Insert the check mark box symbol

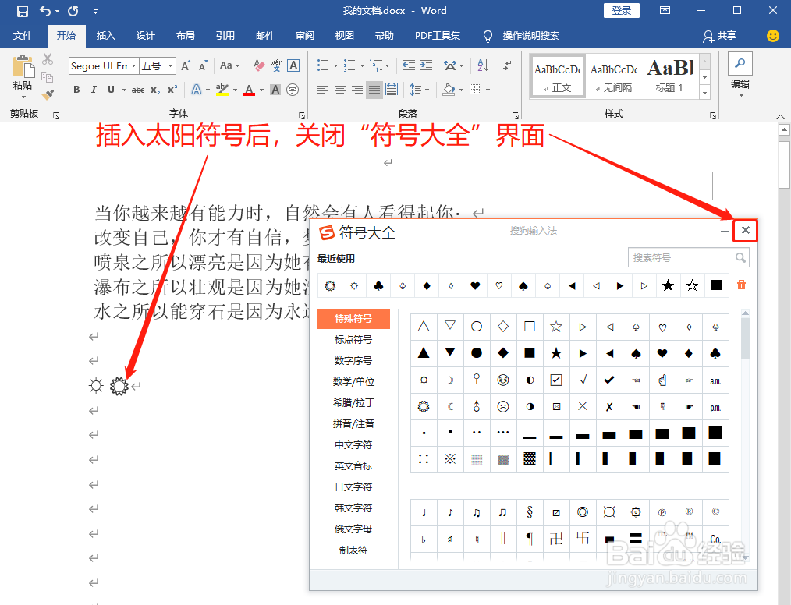click(556, 380)
